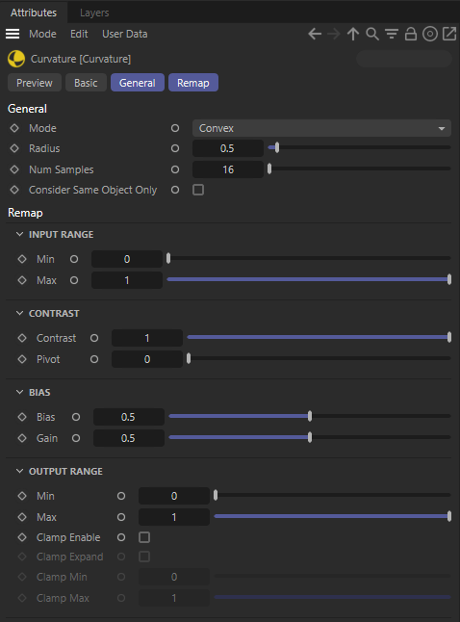The height and width of the screenshot is (622, 460).
Task: Click the target mode circle icon
Action: pos(430,34)
